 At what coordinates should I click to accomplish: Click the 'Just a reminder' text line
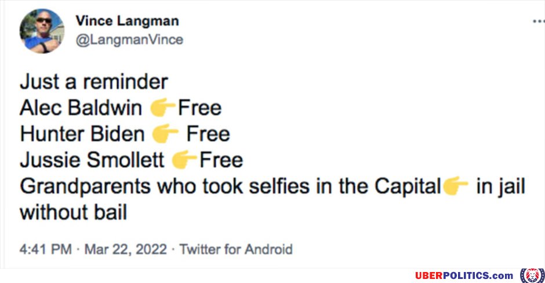tap(94, 82)
